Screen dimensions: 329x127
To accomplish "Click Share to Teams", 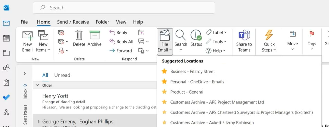I will click(x=244, y=41).
